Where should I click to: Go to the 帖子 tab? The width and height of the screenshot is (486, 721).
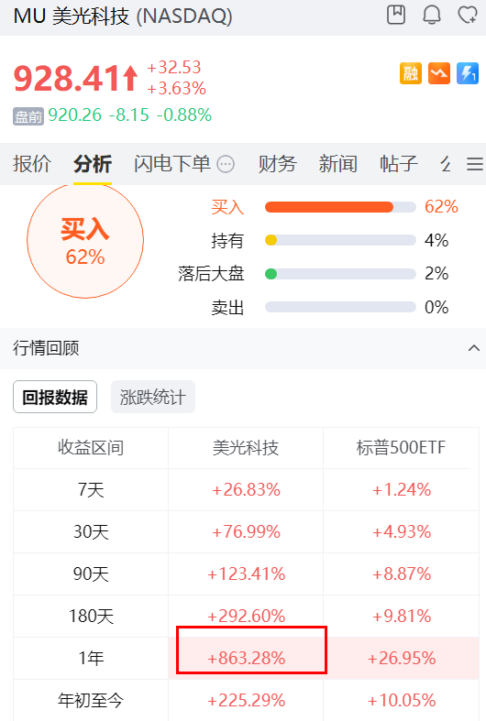click(399, 164)
